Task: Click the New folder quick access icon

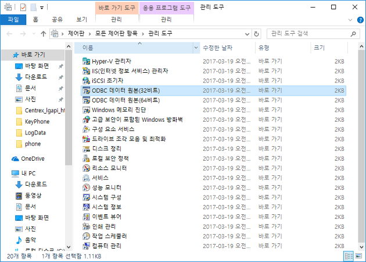Action: pyautogui.click(x=33, y=8)
